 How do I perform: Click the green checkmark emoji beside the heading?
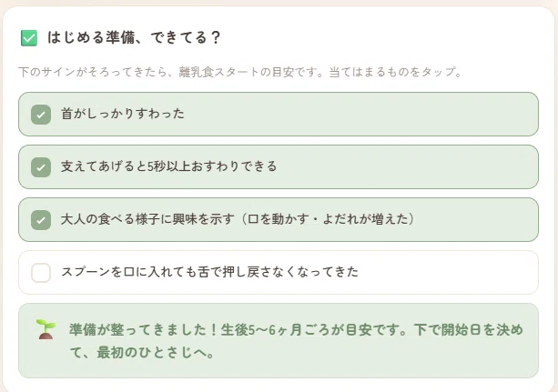pos(29,37)
